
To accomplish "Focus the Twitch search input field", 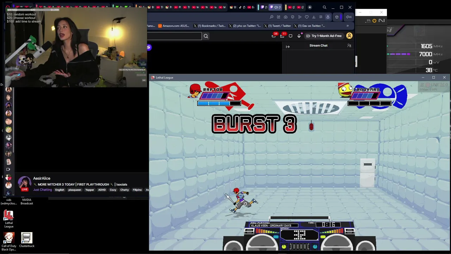I will 174,36.
